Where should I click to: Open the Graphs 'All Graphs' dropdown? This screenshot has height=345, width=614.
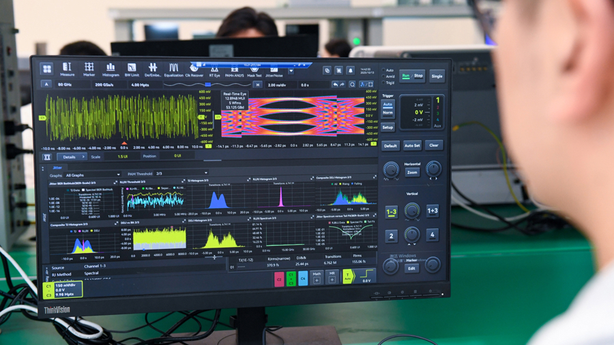87,175
